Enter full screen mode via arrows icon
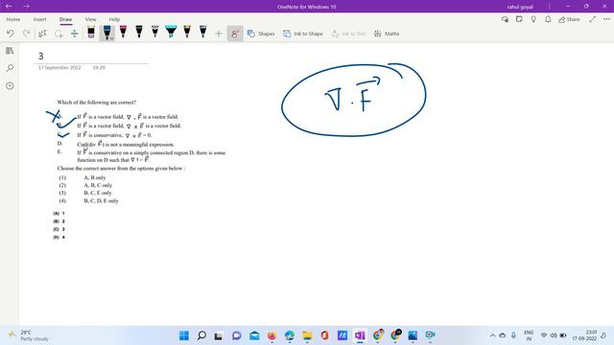The image size is (614, 345). [593, 19]
